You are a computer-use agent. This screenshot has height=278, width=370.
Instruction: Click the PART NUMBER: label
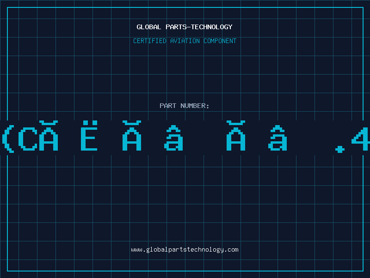(185, 106)
